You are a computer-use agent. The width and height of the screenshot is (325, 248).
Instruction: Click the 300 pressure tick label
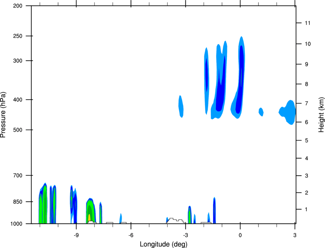coord(18,61)
